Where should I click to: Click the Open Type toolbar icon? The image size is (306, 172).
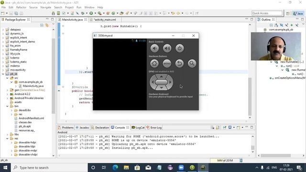tap(121, 13)
